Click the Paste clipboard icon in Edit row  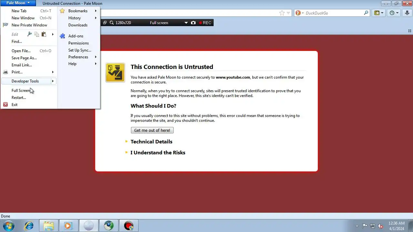click(44, 34)
